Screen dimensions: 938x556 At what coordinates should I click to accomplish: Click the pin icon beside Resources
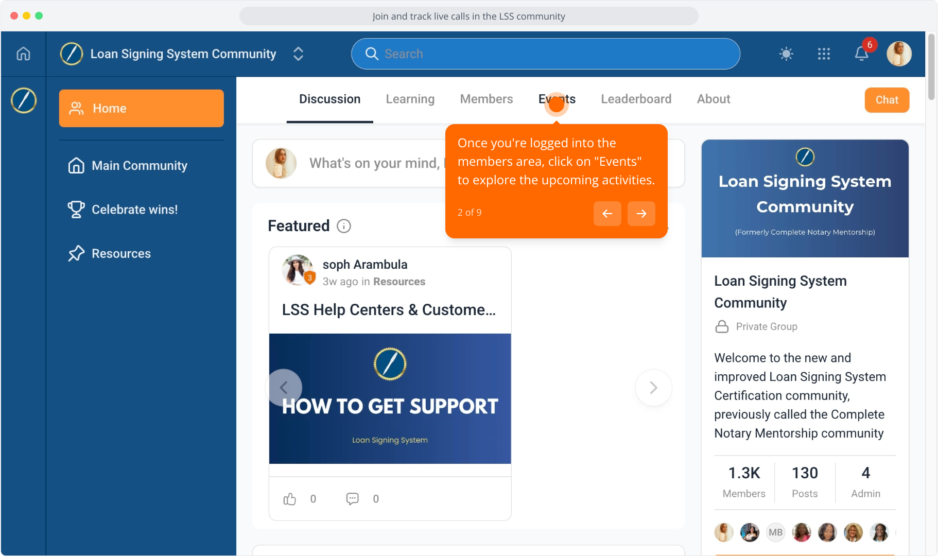[76, 253]
